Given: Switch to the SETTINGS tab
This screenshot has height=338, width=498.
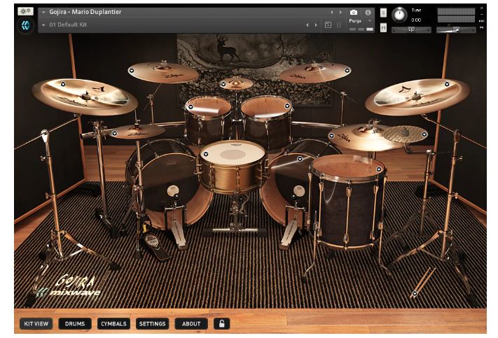Looking at the screenshot, I should click(x=153, y=324).
